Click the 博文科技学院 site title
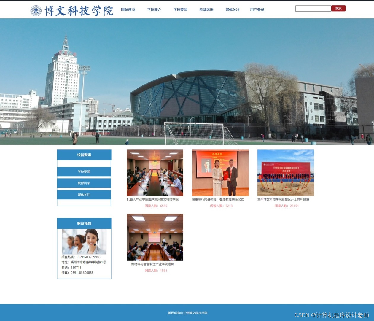The height and width of the screenshot is (321, 374). (x=79, y=11)
